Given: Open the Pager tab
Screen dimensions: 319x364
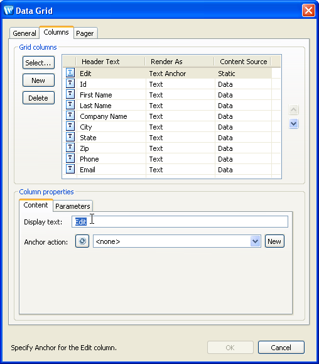Looking at the screenshot, I should (85, 33).
